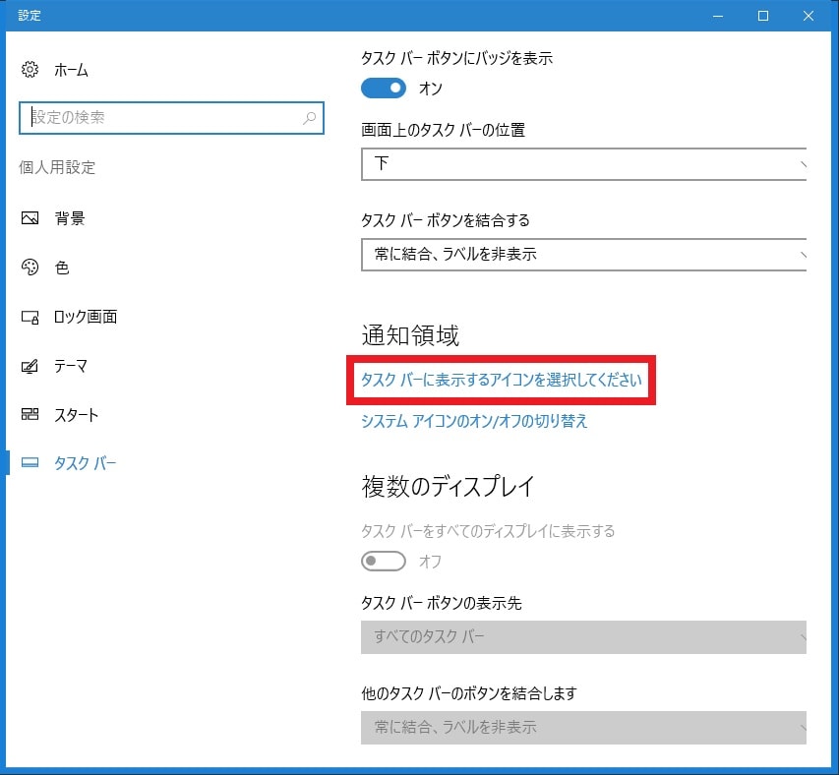Click the 背景 picture icon

pos(30,218)
